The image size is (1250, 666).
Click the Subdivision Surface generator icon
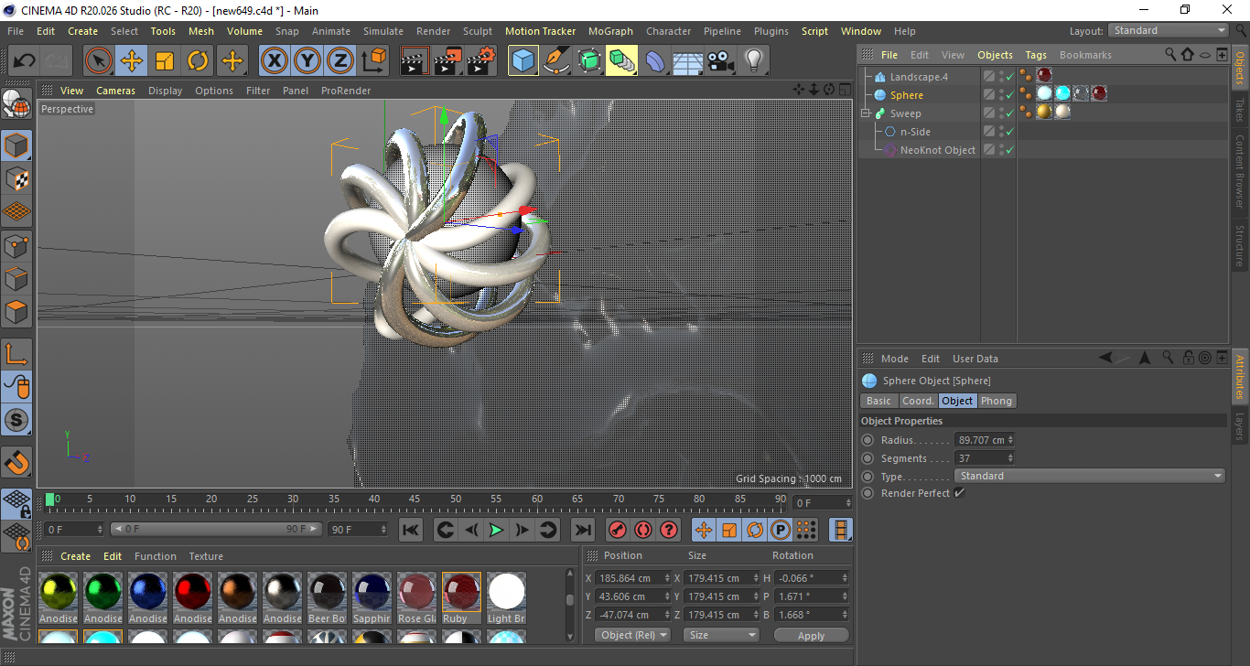coord(589,61)
